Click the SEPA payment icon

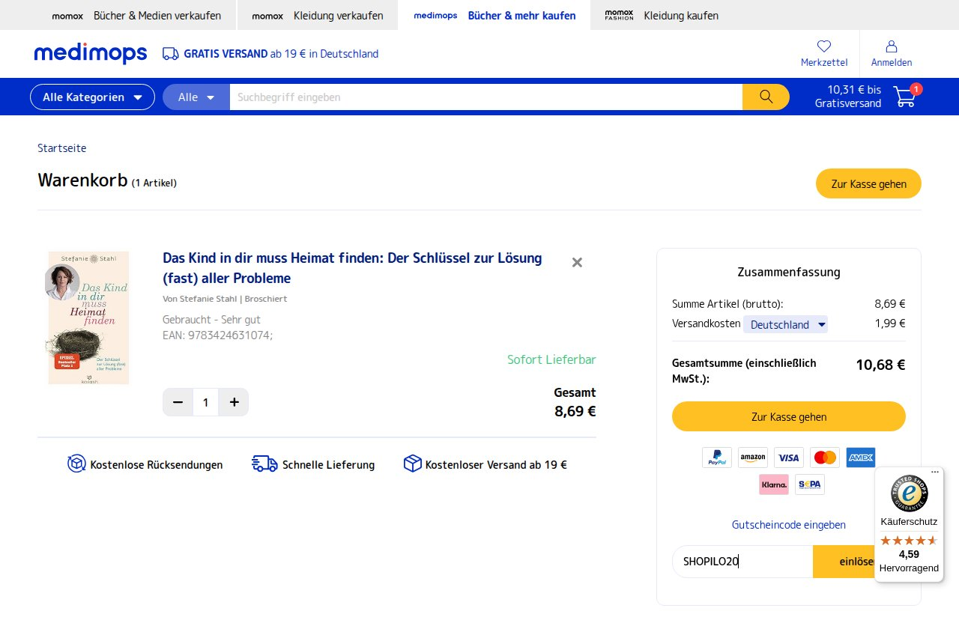(810, 484)
